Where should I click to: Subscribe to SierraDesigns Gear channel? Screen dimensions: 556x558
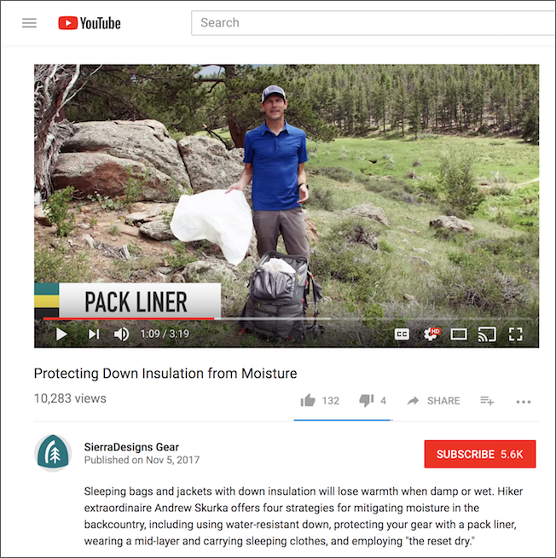480,454
